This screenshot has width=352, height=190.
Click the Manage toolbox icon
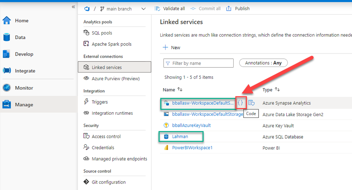[6, 104]
